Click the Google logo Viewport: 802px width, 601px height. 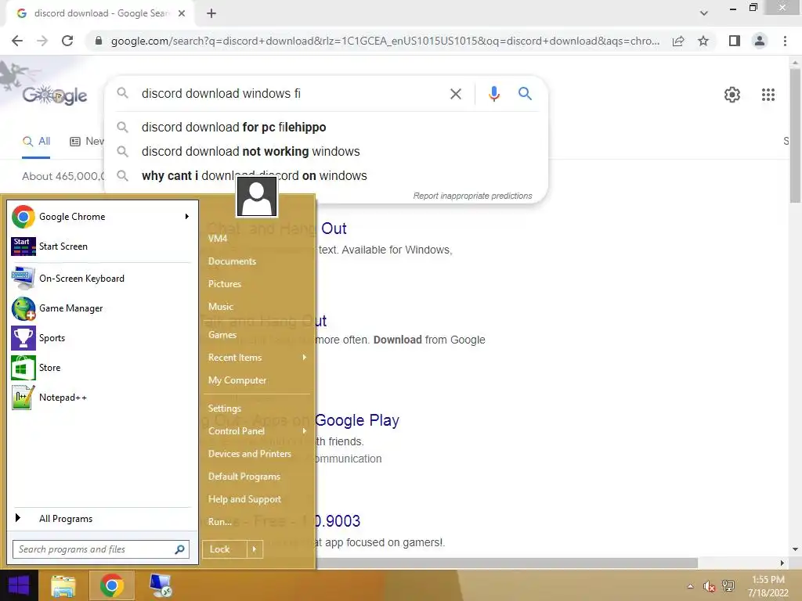pos(55,95)
